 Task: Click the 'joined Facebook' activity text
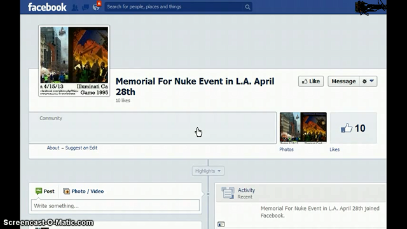tap(320, 212)
